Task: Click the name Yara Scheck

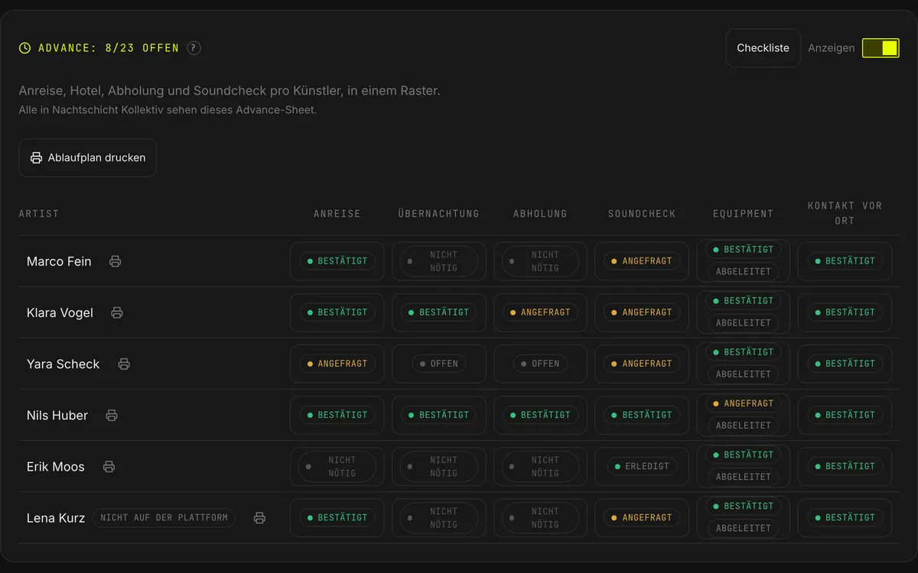Action: click(x=63, y=364)
